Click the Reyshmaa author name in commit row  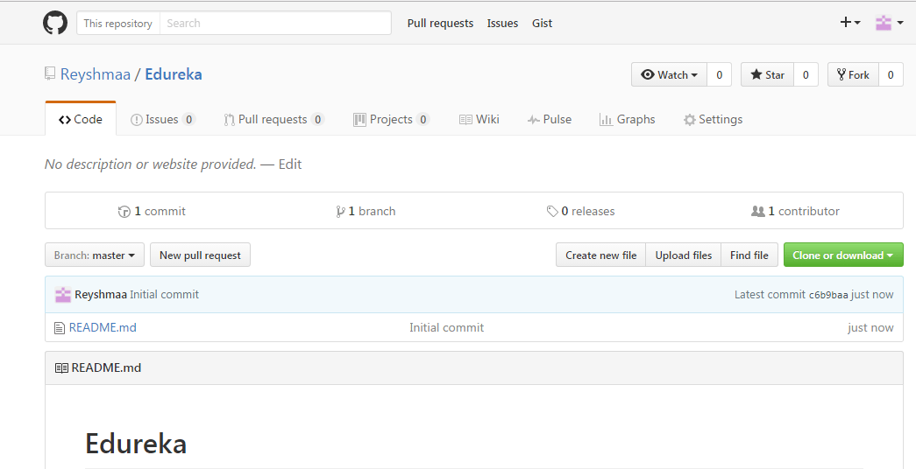(x=101, y=295)
